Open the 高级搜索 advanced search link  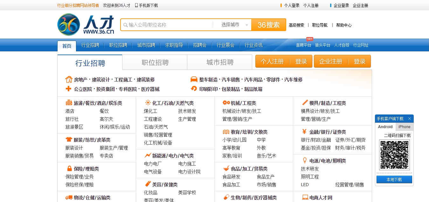pyautogui.click(x=296, y=25)
